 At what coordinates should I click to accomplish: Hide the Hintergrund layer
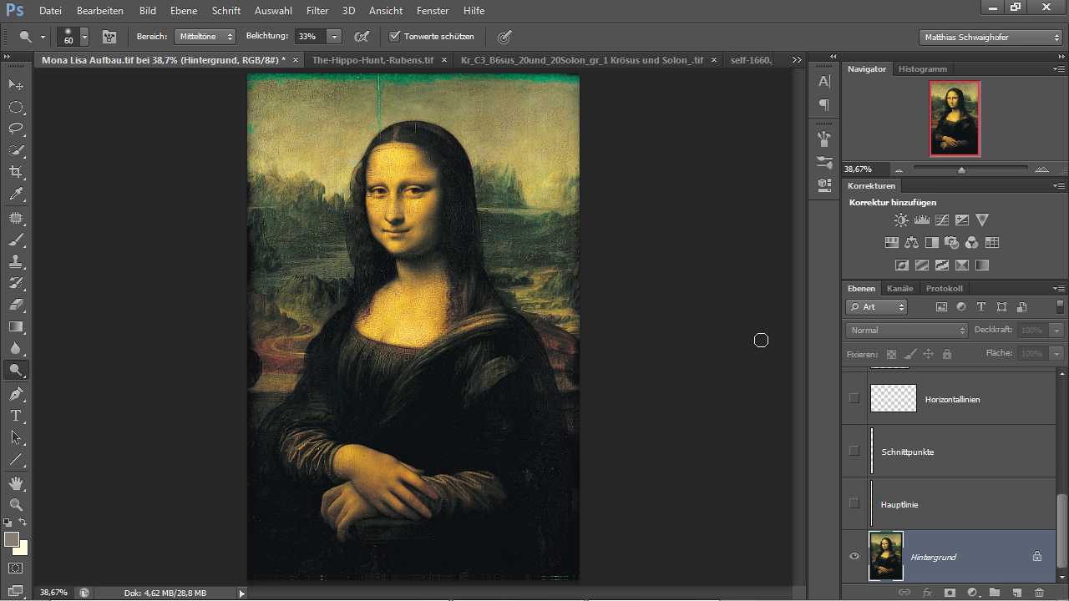854,556
